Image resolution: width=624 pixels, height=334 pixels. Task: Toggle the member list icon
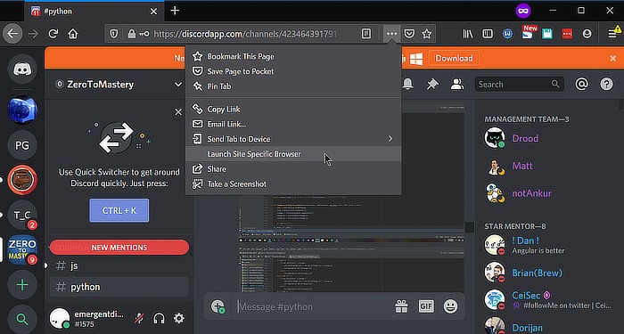(x=457, y=84)
